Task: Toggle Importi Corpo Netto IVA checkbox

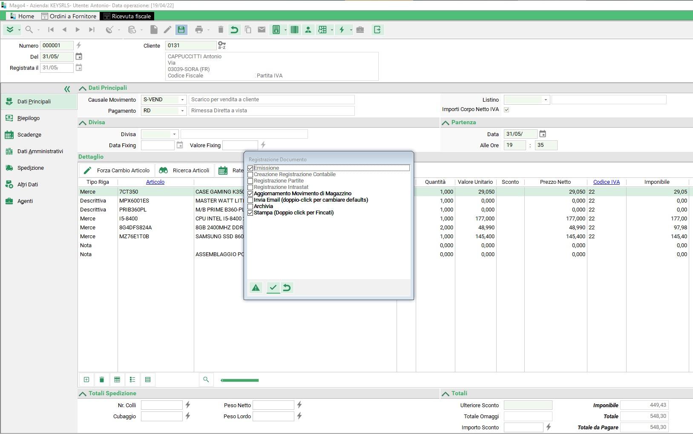Action: [x=506, y=110]
